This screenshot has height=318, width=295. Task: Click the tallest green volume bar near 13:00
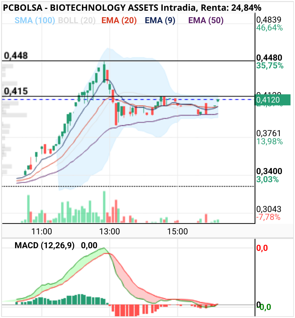click(x=104, y=207)
